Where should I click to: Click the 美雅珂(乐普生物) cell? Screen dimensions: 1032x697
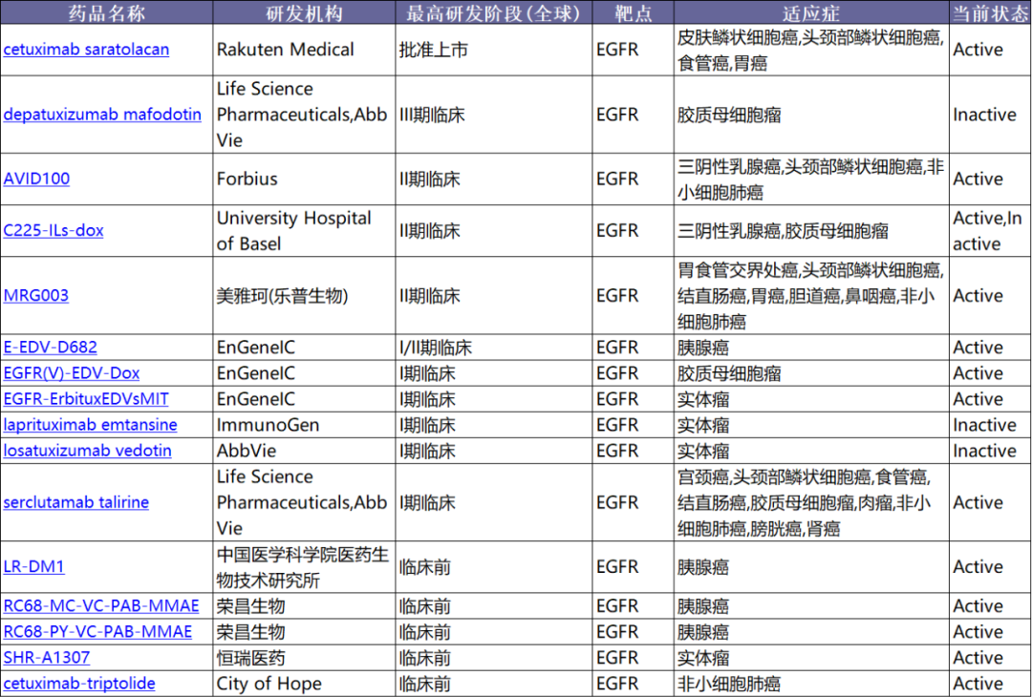coord(304,295)
